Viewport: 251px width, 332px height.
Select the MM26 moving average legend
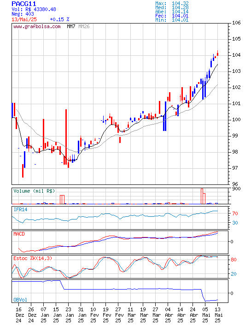click(x=84, y=26)
